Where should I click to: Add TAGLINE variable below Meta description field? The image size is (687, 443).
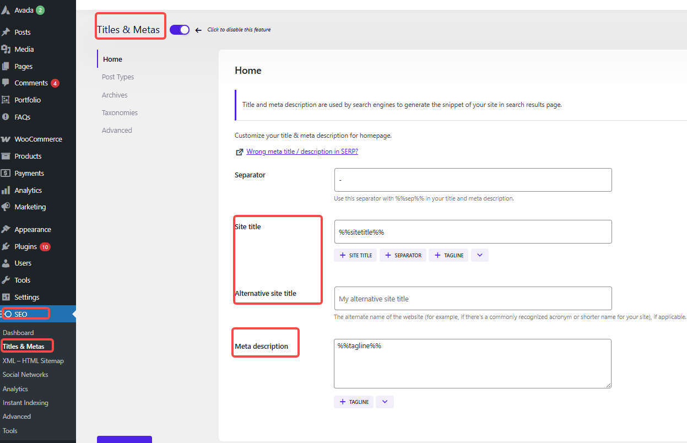[x=354, y=402]
